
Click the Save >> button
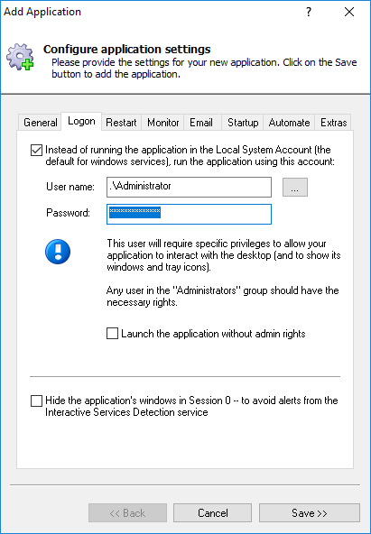tap(310, 513)
